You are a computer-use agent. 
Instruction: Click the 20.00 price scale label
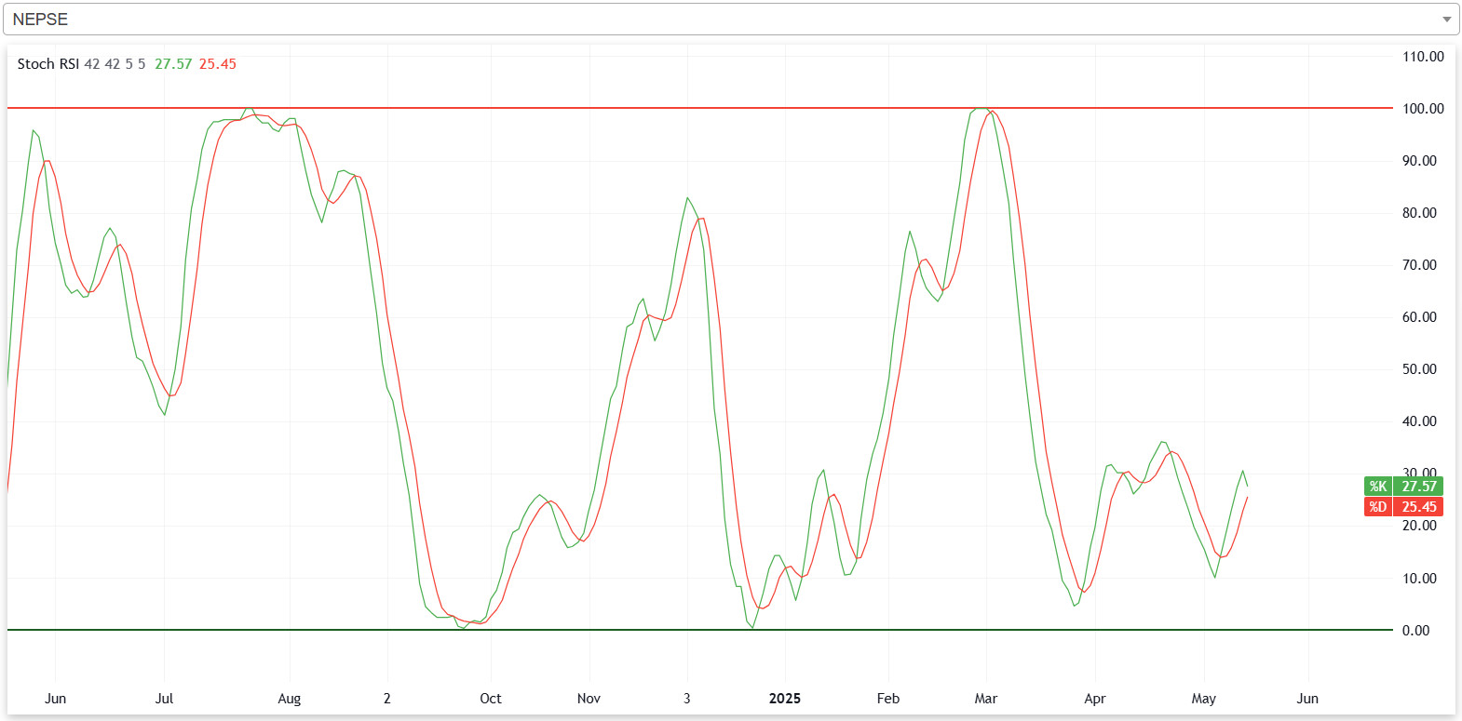1419,526
